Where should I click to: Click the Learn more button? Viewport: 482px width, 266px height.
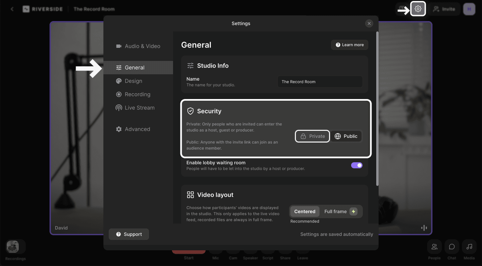click(x=349, y=45)
